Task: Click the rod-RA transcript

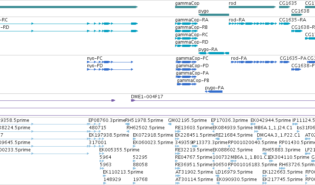Action: (253, 24)
